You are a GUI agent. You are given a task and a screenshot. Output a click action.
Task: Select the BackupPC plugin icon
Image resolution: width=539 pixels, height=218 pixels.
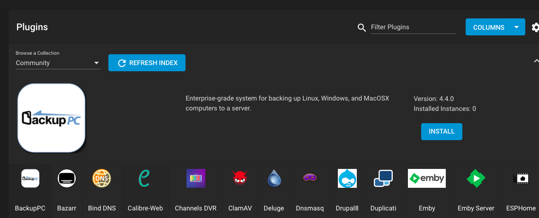click(x=30, y=178)
